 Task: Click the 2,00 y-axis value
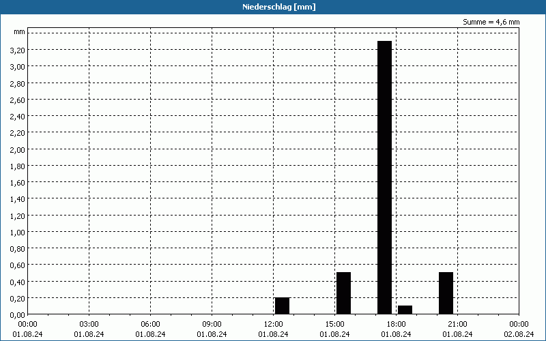(x=18, y=149)
